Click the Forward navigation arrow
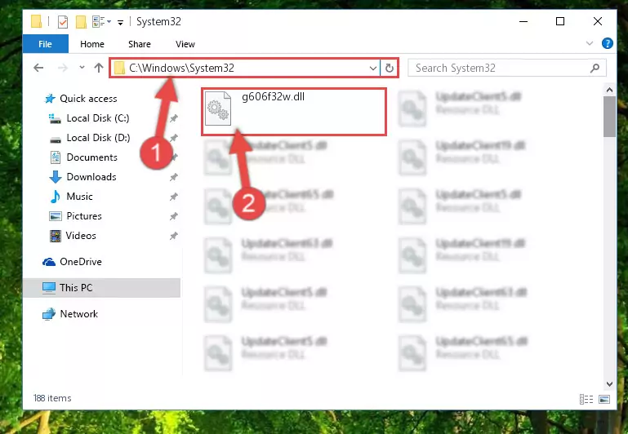Viewport: 628px width, 434px height. click(x=63, y=68)
